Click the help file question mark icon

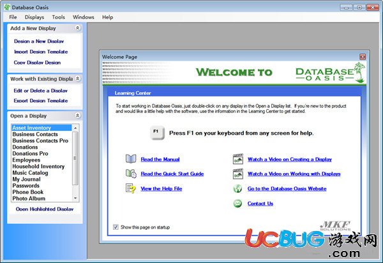click(131, 188)
